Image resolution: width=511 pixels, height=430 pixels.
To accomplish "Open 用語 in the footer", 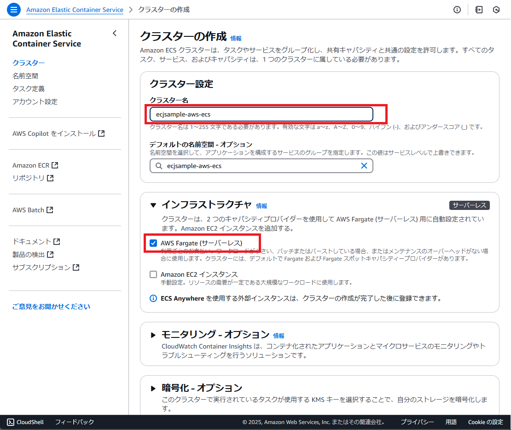I will coord(451,422).
